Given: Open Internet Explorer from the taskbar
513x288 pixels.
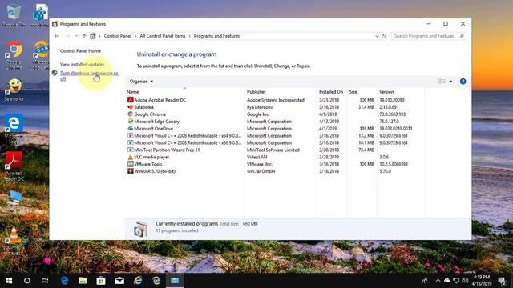Looking at the screenshot, I should (138, 281).
